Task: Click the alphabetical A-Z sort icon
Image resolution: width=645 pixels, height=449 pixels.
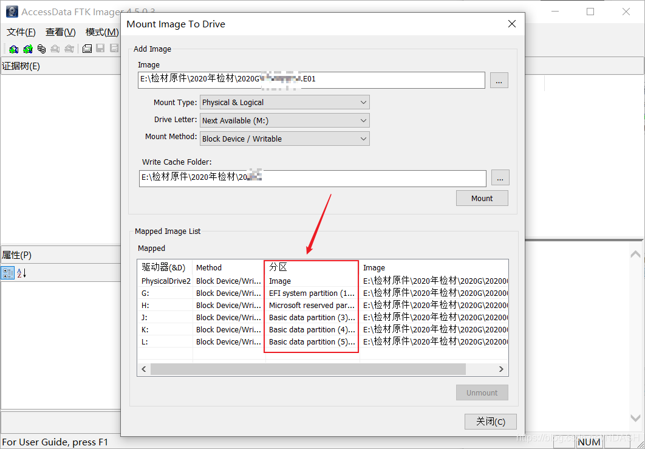Action: pyautogui.click(x=22, y=273)
